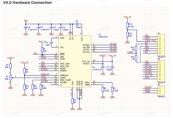The width and height of the screenshot is (173, 118).
Task: Click the P2 connector designator
Action: pos(159,59)
